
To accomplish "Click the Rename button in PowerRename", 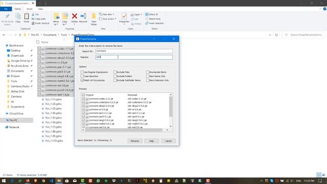I will click(x=135, y=141).
